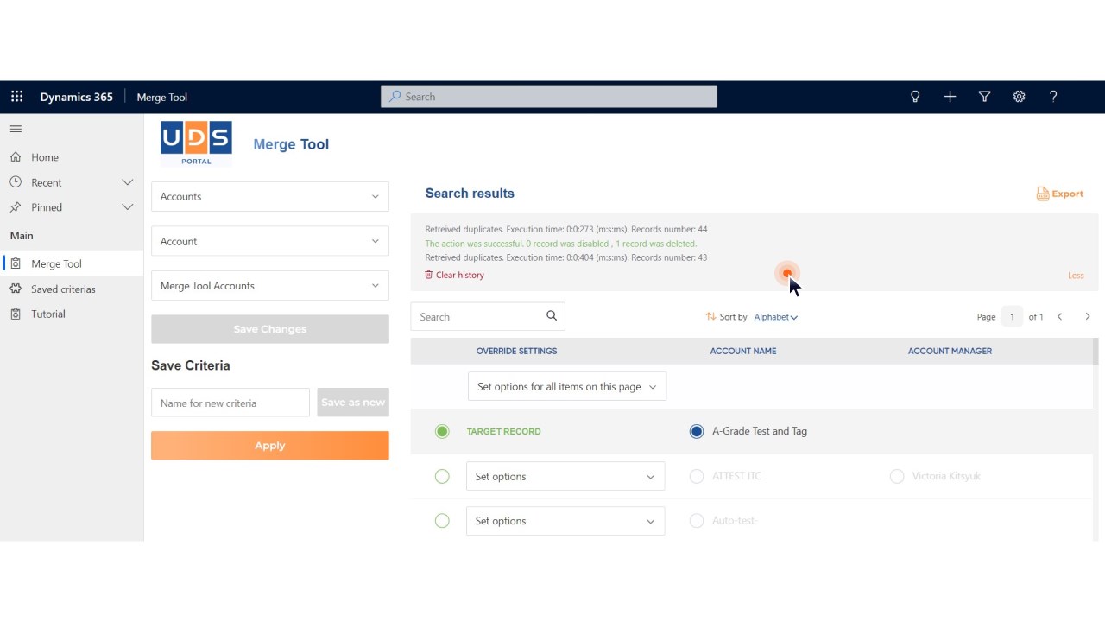Click the sort arrows icon
This screenshot has height=622, width=1105.
710,317
